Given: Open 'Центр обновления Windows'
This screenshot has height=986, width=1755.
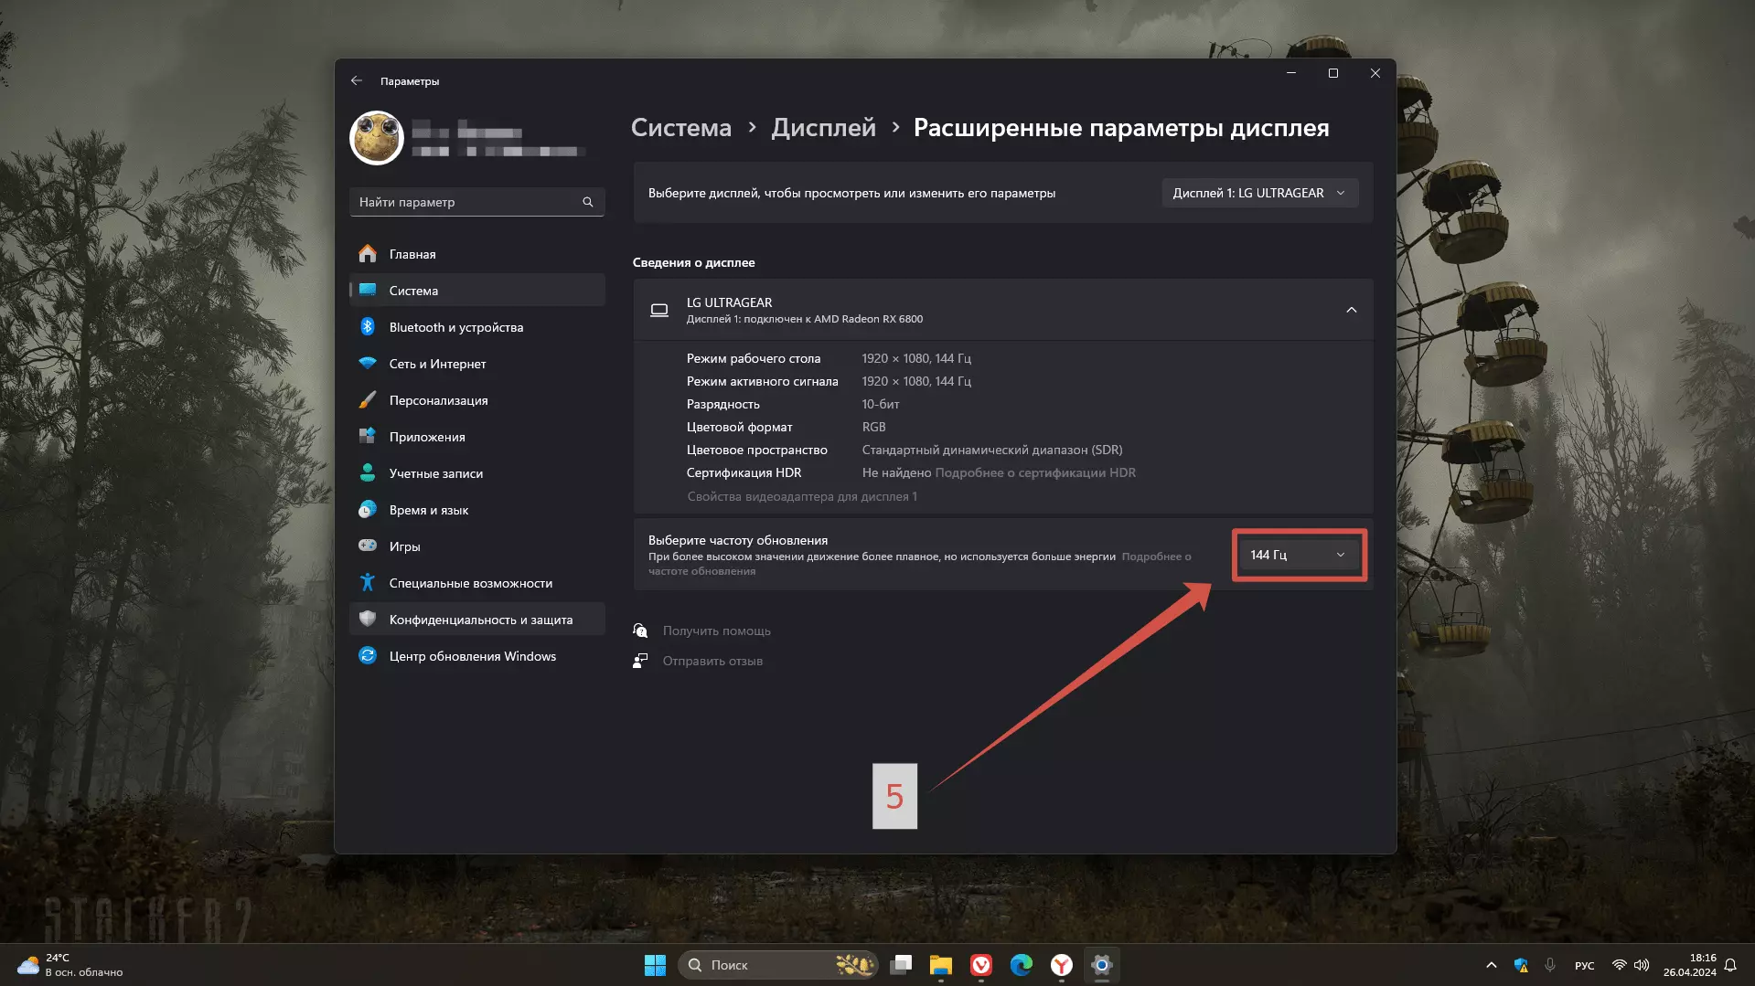Looking at the screenshot, I should [476, 656].
